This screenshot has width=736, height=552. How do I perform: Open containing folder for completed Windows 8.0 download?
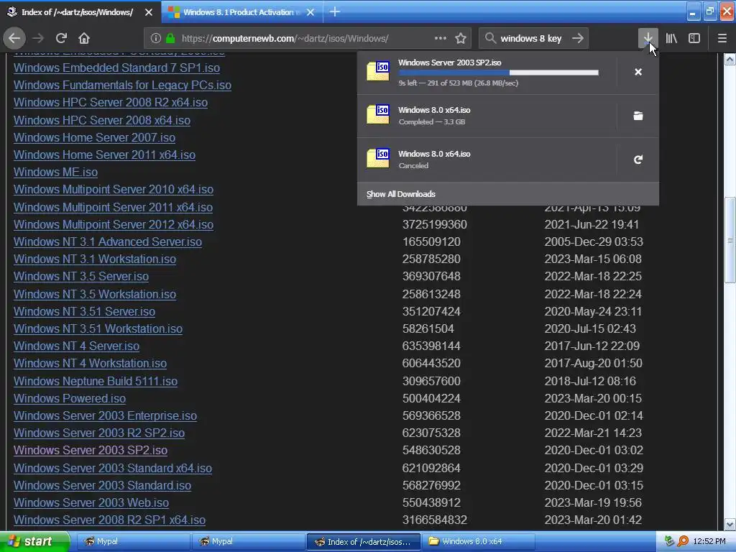click(638, 116)
